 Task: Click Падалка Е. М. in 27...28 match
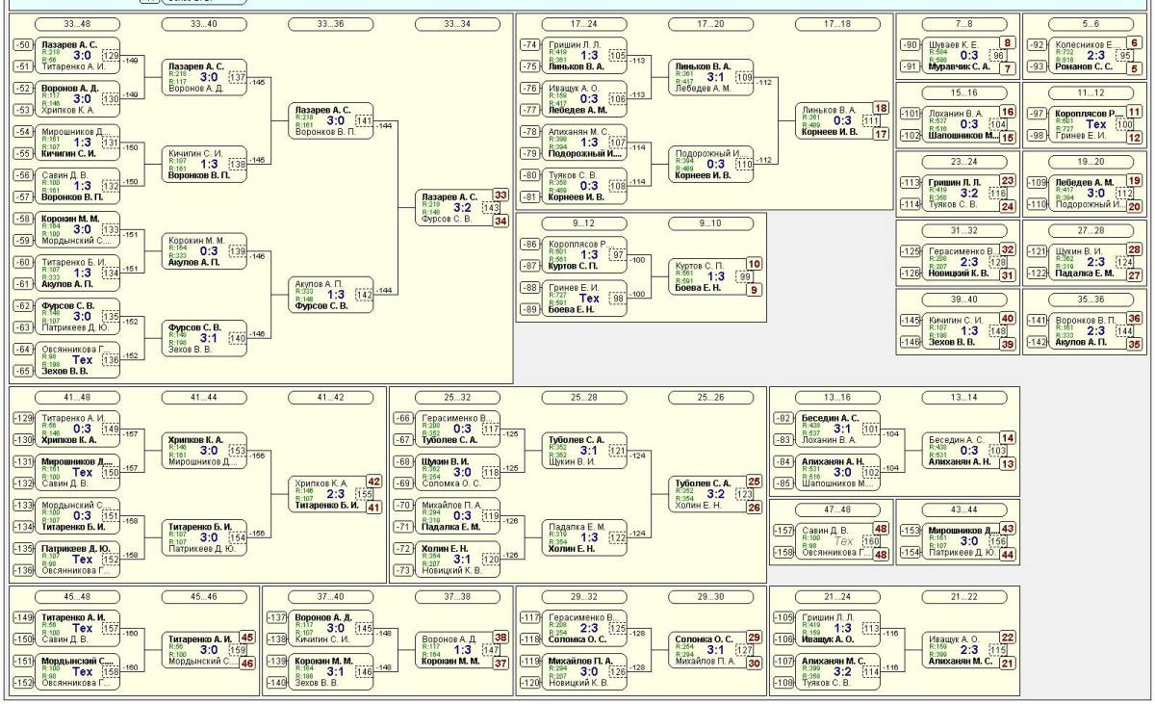1082,274
